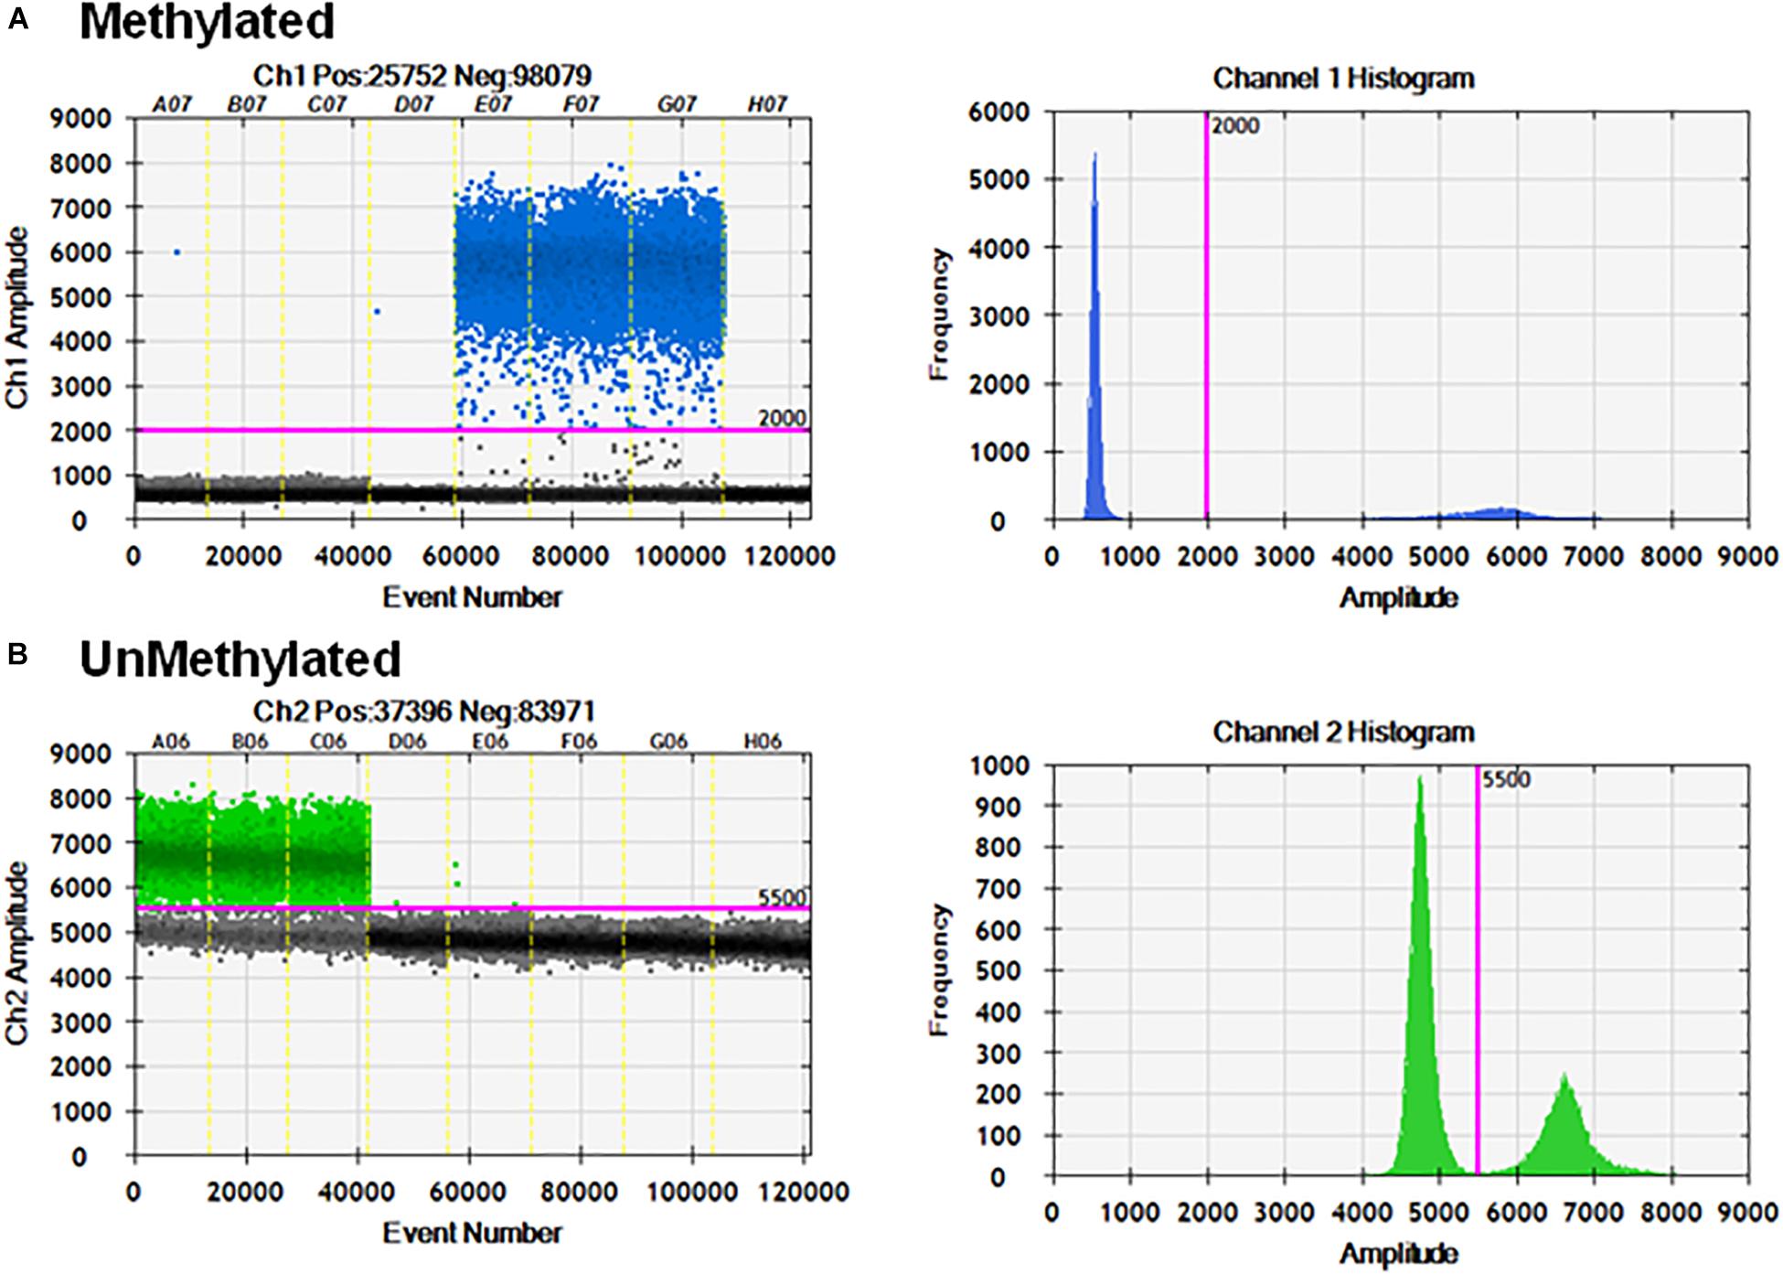This screenshot has width=1783, height=1274.
Task: Click well label B07
Action: coord(246,105)
